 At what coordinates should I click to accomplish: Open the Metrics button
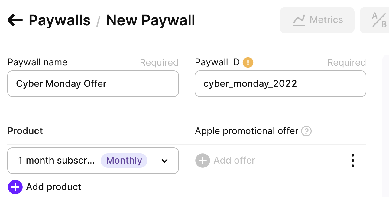tap(317, 20)
